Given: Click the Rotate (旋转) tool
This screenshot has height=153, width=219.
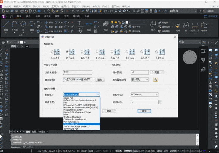Looking at the screenshot, I should tap(59, 22).
